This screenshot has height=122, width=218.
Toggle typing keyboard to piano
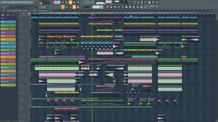tap(63, 7)
